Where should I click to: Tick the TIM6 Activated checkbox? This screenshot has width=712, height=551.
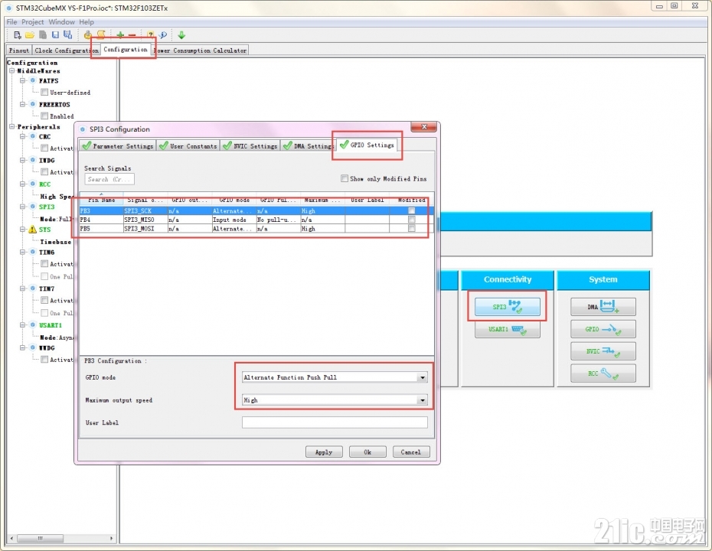44,264
